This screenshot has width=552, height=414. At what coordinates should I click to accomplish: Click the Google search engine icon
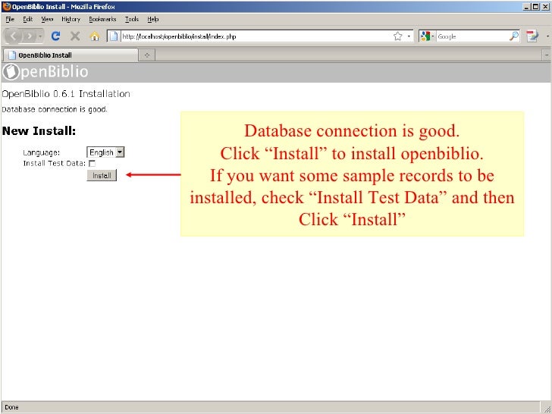pyautogui.click(x=425, y=36)
